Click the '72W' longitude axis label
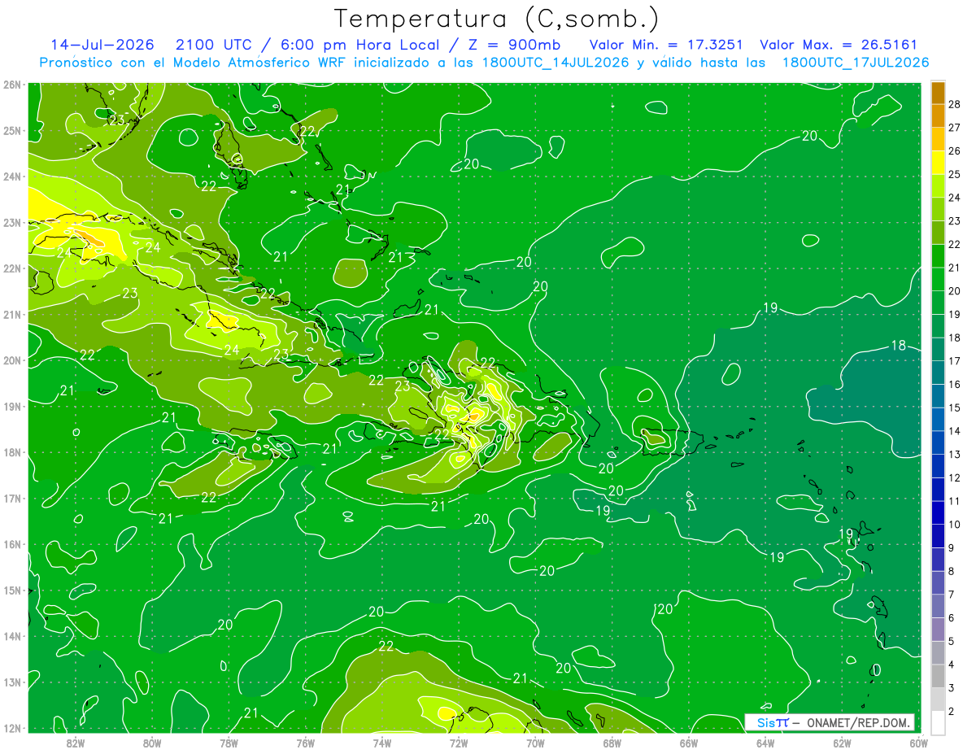The image size is (976, 754). click(x=459, y=742)
